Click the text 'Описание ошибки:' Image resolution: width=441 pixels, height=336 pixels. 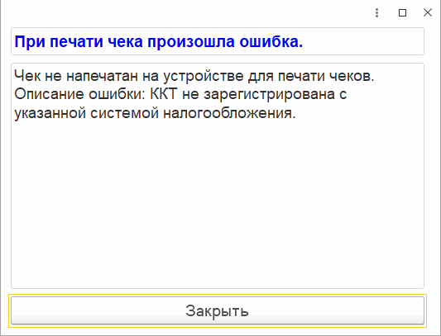point(79,95)
